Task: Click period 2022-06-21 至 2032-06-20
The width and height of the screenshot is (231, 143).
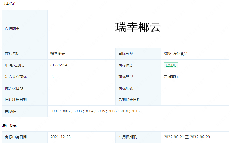Action: (x=187, y=137)
